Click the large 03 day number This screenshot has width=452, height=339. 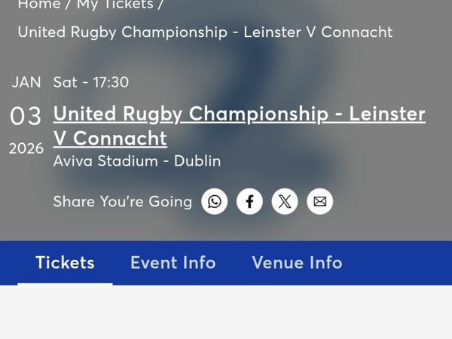26,116
